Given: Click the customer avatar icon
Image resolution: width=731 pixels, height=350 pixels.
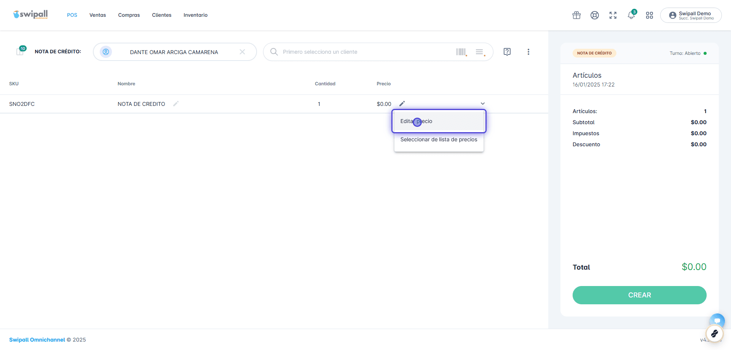Looking at the screenshot, I should click(106, 52).
